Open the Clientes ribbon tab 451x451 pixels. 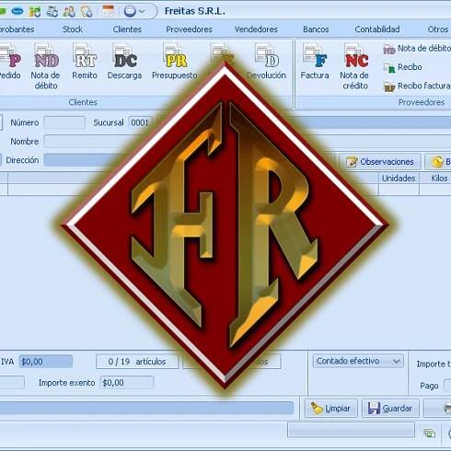point(127,29)
